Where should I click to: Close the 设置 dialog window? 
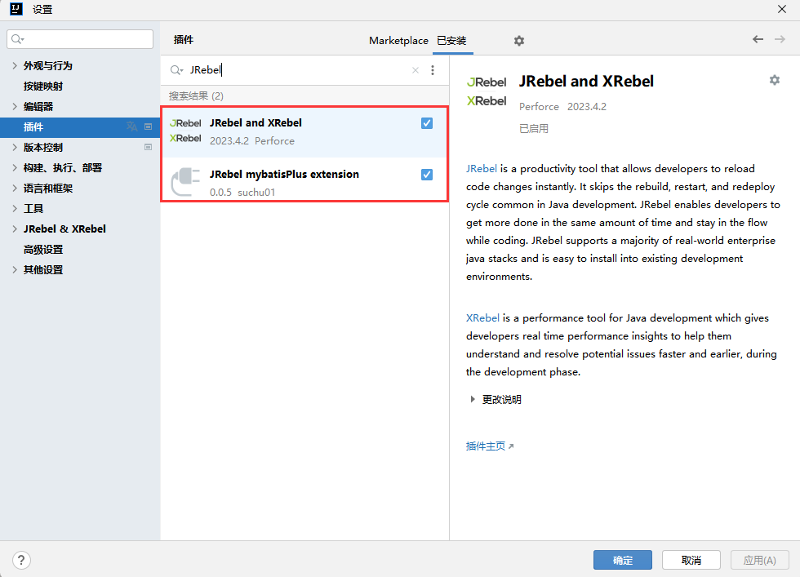point(782,9)
